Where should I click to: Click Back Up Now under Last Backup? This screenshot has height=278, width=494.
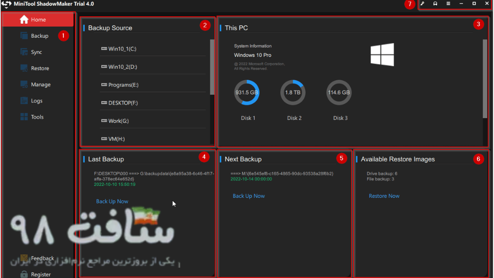click(112, 201)
